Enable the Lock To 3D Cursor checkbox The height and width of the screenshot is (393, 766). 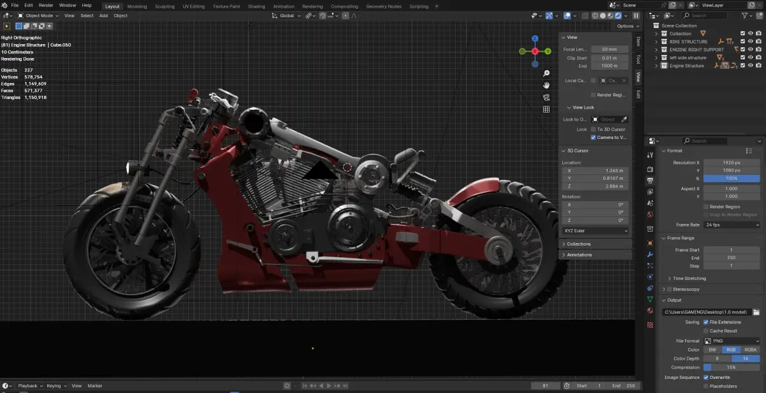(x=593, y=130)
